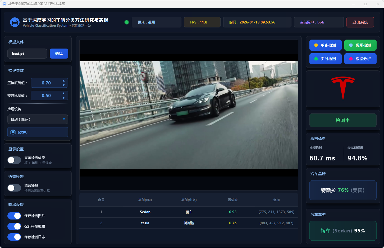Click the CPU chip icon
This screenshot has height=248, width=384.
(13, 132)
